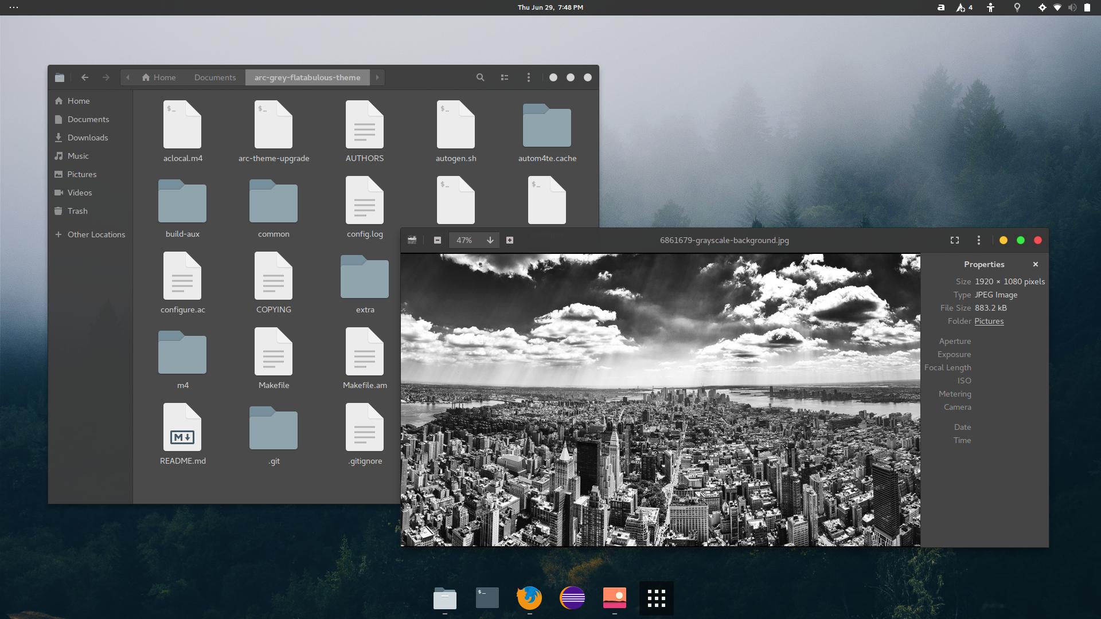Open the README.md file
Viewport: 1101px width, 619px height.
point(182,434)
